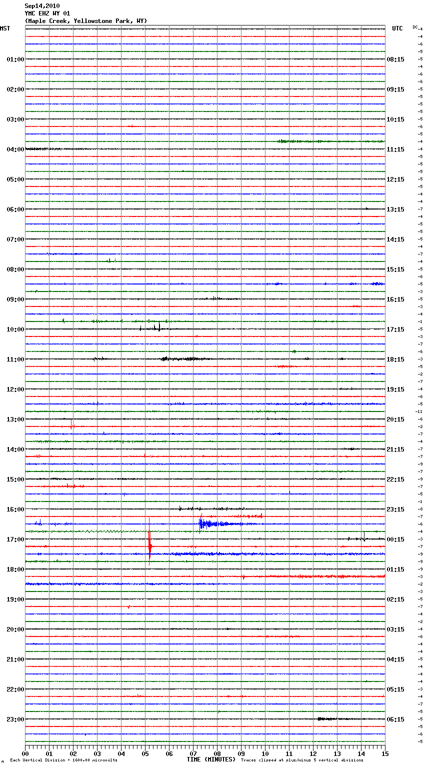The image size is (425, 767).
Task: Select the '-11' DC offset value
Action: tap(419, 411)
